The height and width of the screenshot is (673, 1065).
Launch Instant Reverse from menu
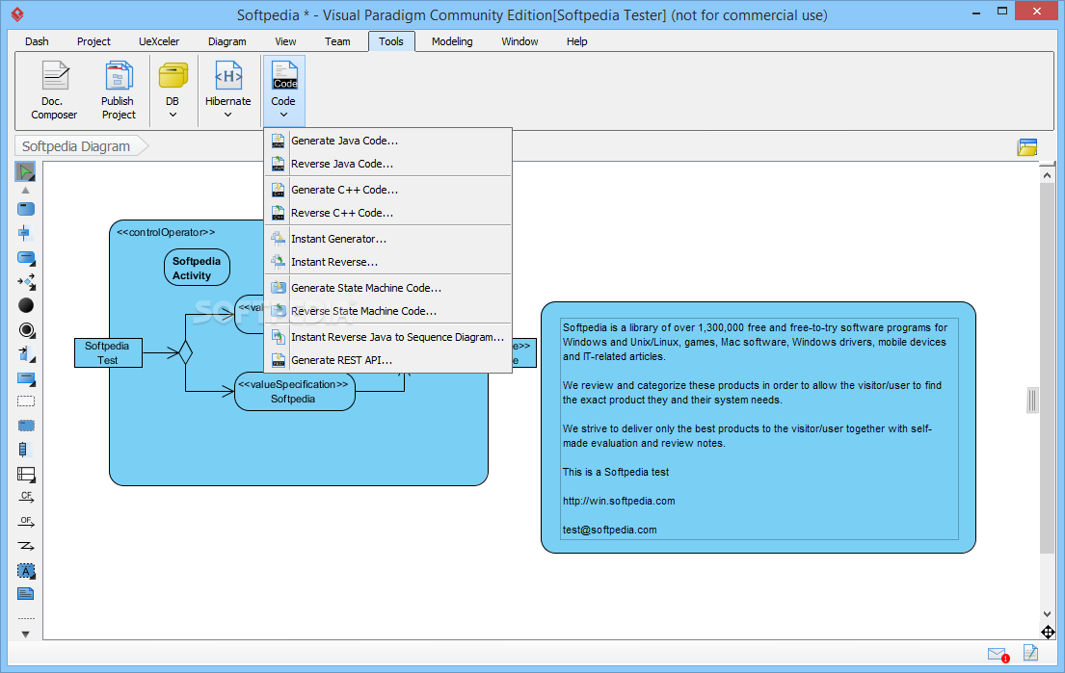coord(387,262)
